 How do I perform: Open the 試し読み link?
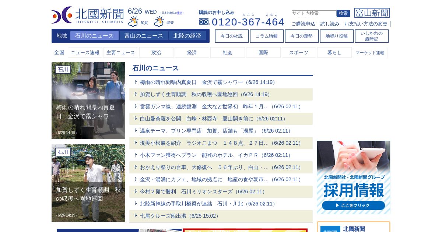coord(330,24)
